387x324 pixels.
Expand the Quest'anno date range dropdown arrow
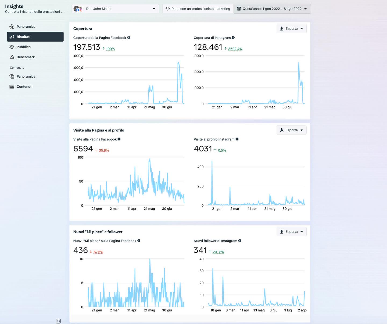305,9
